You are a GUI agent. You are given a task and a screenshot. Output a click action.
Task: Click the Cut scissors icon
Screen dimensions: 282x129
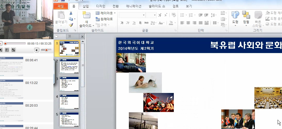[71, 13]
